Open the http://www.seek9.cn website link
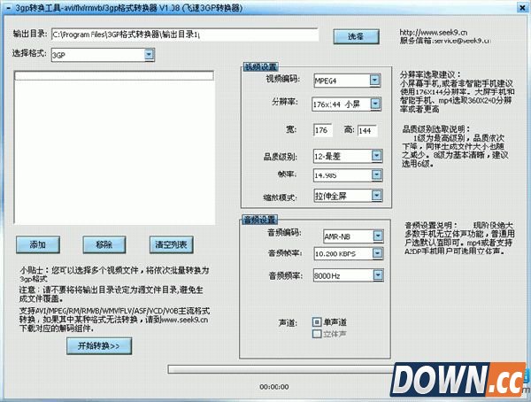Screen dimensions: 531x402 point(434,33)
